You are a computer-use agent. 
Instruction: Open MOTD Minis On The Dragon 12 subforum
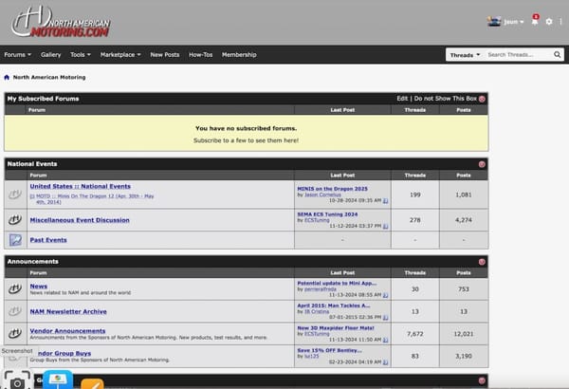tap(94, 199)
